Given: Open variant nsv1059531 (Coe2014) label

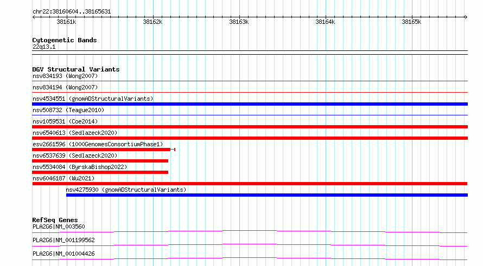Looking at the screenshot, I should pos(65,121).
